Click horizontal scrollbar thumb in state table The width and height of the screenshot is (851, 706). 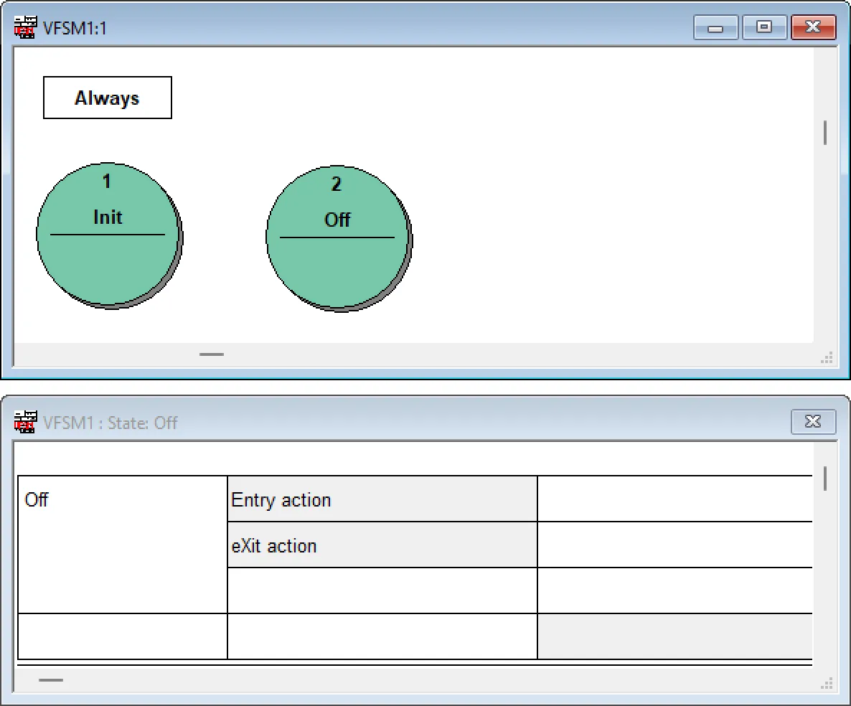point(50,679)
